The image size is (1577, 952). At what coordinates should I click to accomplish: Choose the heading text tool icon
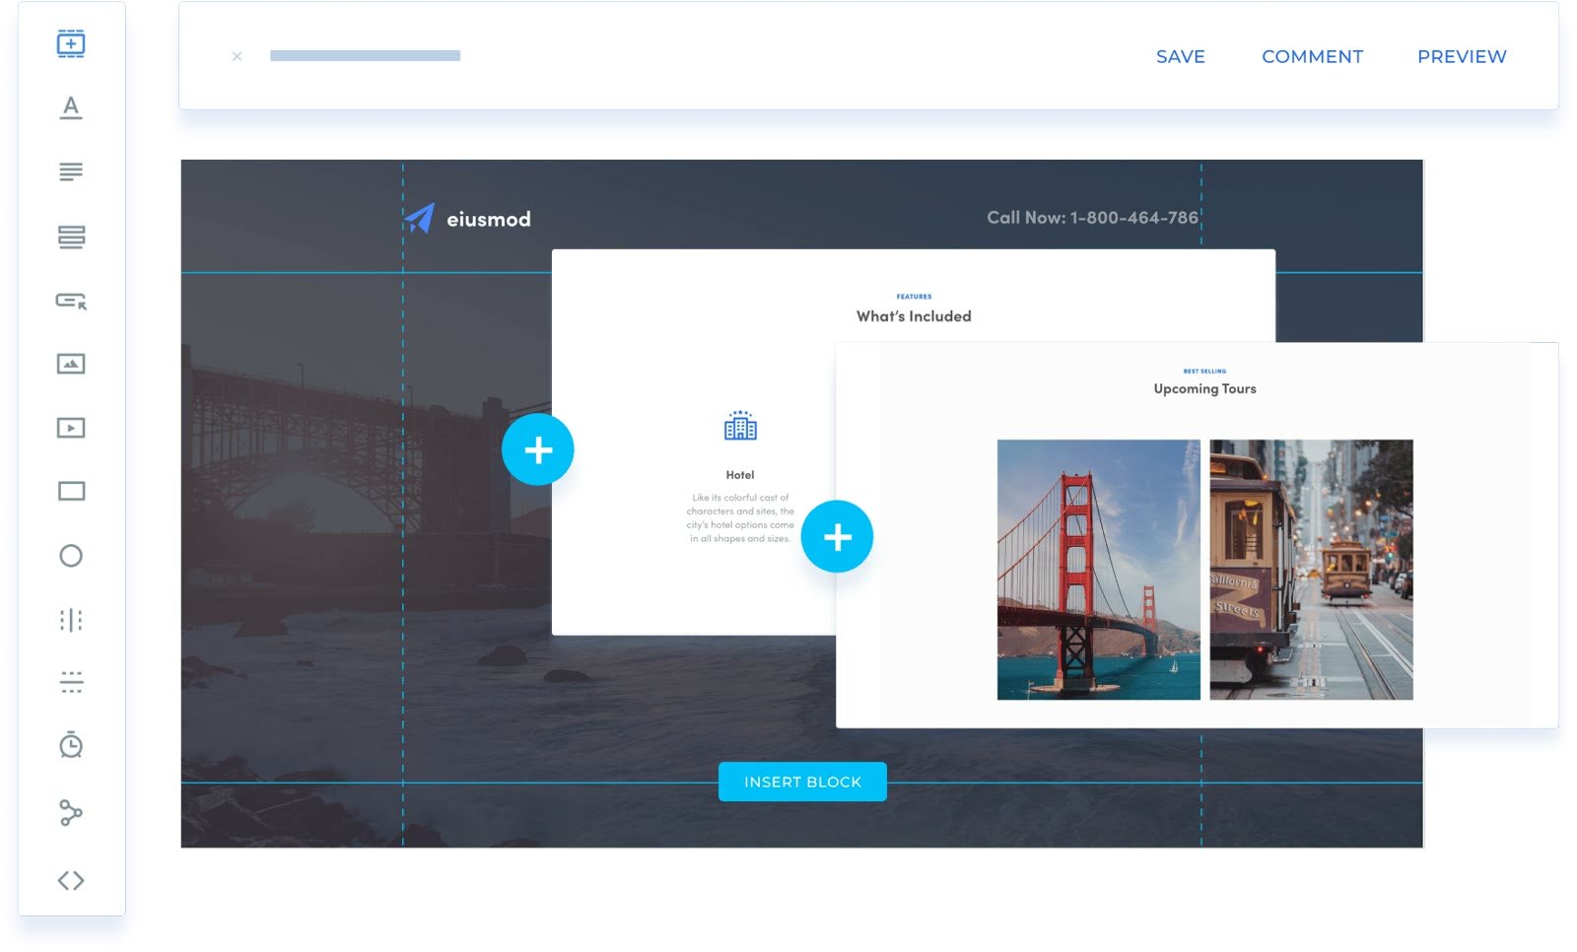tap(71, 107)
